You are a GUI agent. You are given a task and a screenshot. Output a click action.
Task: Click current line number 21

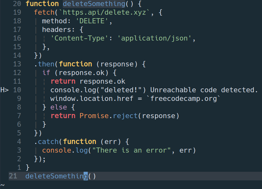pyautogui.click(x=13, y=176)
